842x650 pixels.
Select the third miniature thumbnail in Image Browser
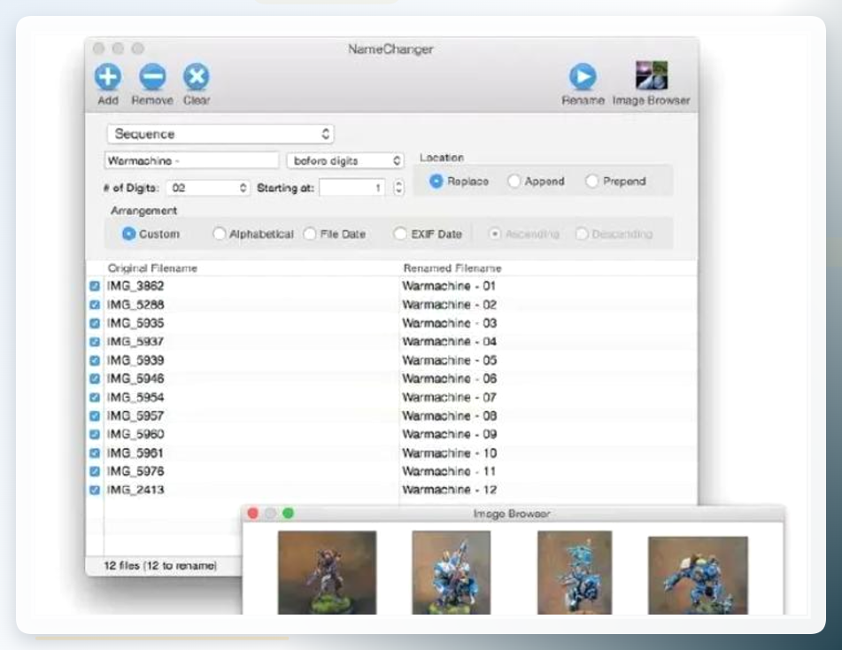(x=575, y=573)
